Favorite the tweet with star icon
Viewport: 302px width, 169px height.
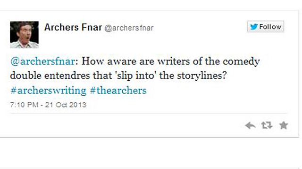click(284, 125)
